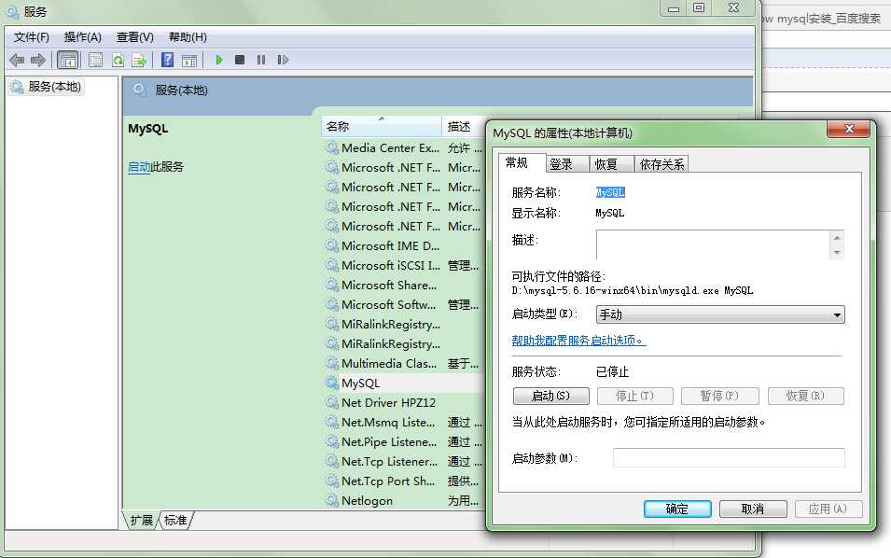Select the 常规 tab

pyautogui.click(x=522, y=162)
